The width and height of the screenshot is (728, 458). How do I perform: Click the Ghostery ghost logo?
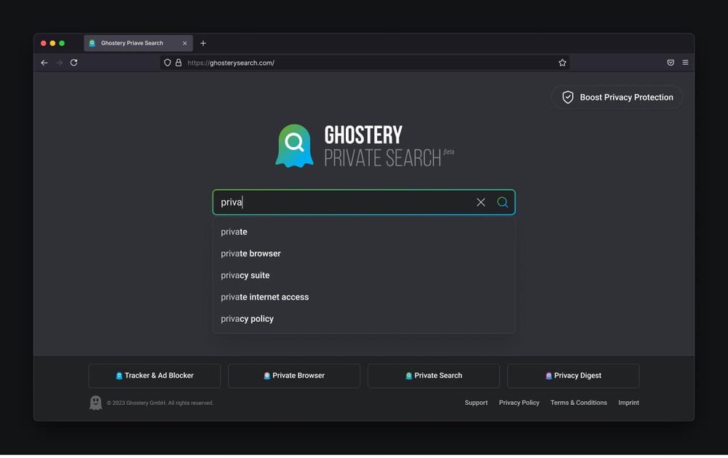[x=294, y=146]
